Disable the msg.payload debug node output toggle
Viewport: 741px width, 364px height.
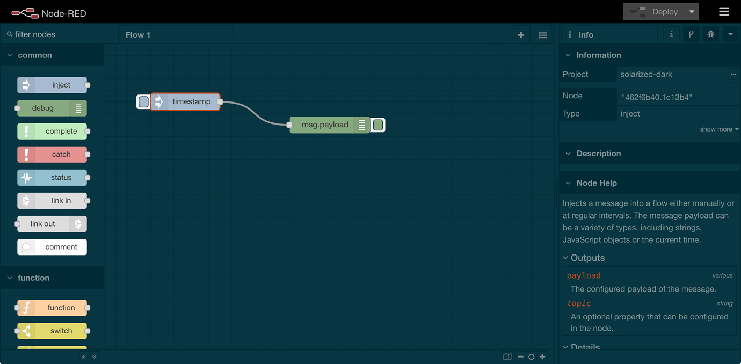point(378,125)
